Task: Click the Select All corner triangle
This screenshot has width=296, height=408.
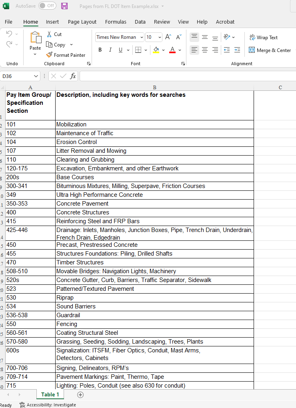Action: tap(3, 88)
